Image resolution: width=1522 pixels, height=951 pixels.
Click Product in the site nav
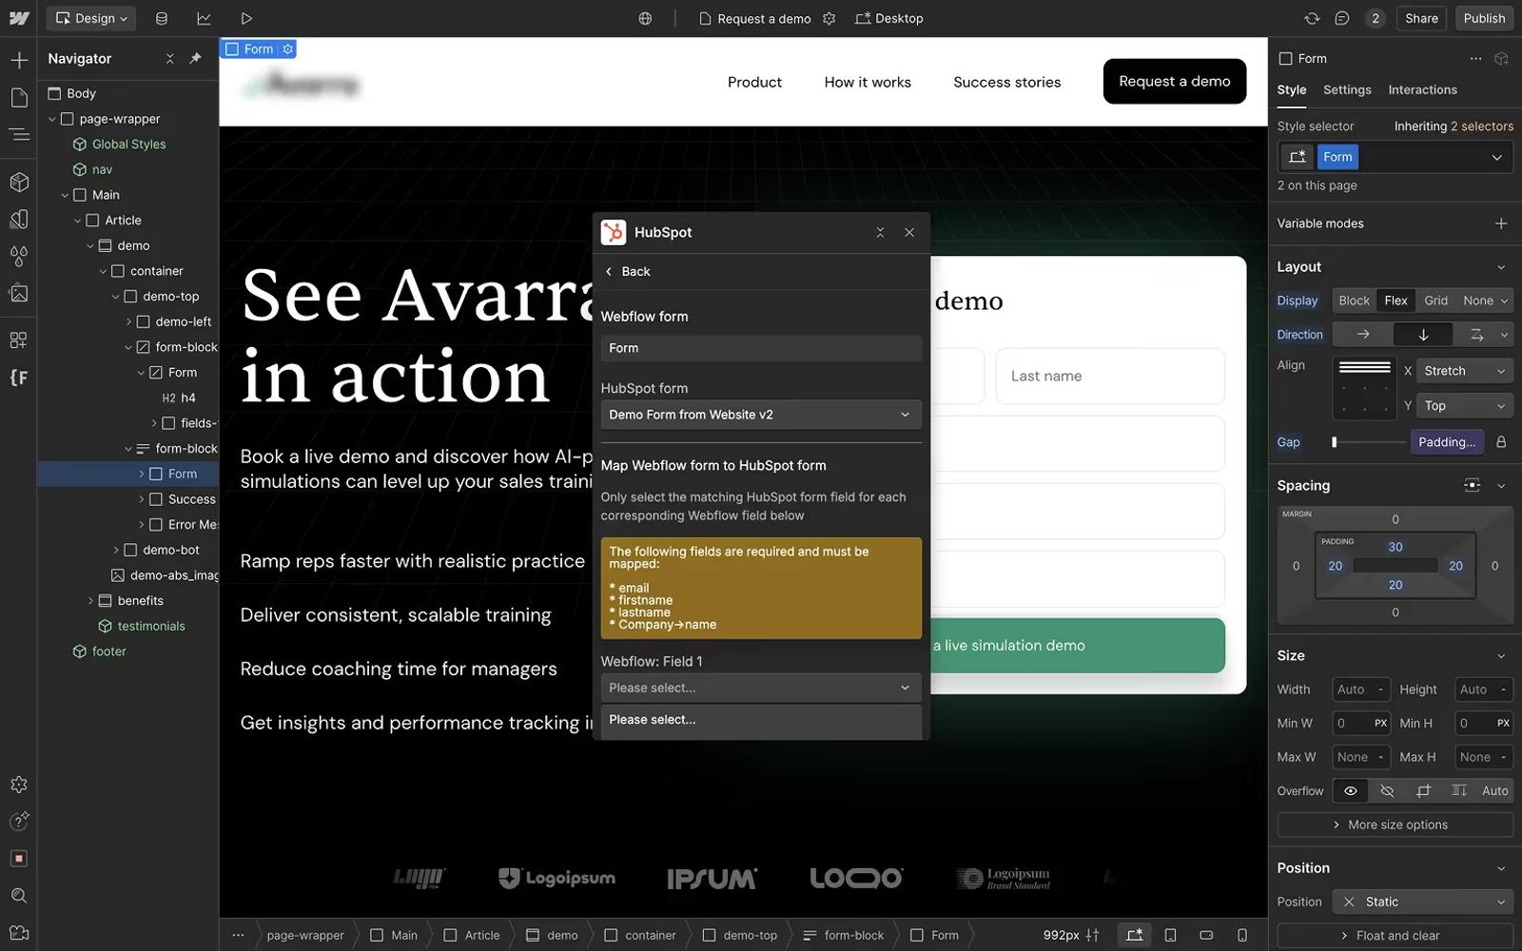[x=754, y=82]
